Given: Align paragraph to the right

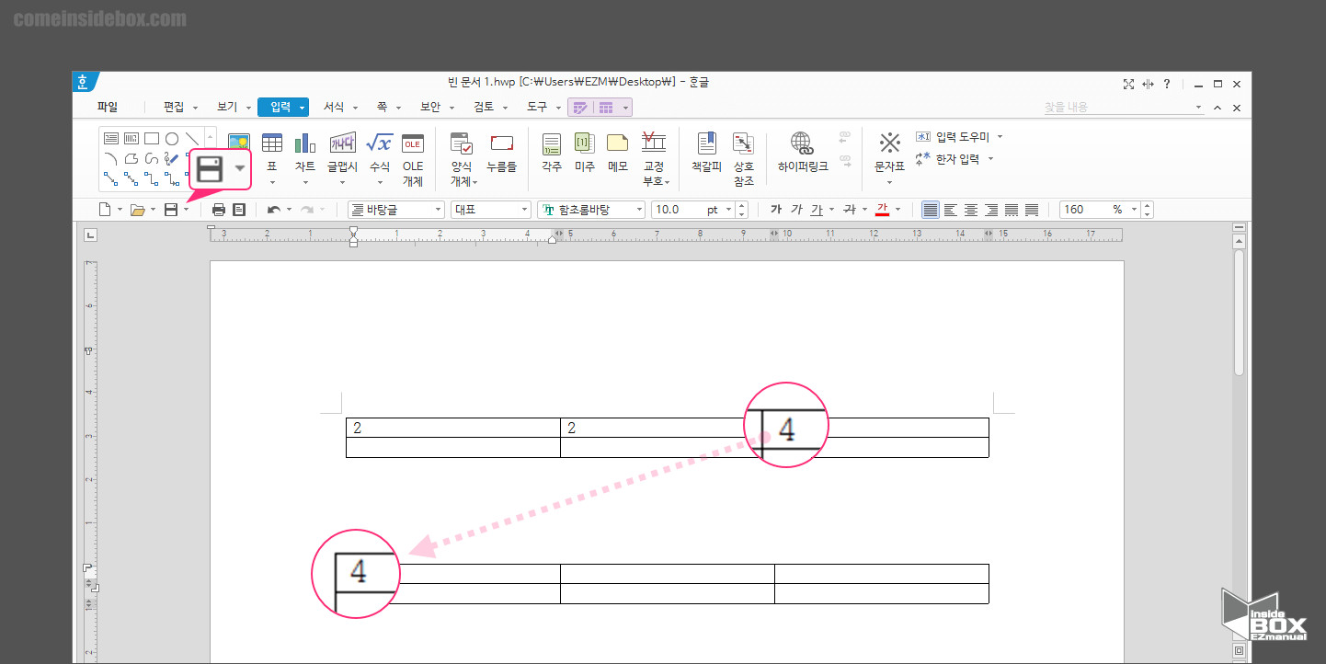Looking at the screenshot, I should pyautogui.click(x=991, y=210).
